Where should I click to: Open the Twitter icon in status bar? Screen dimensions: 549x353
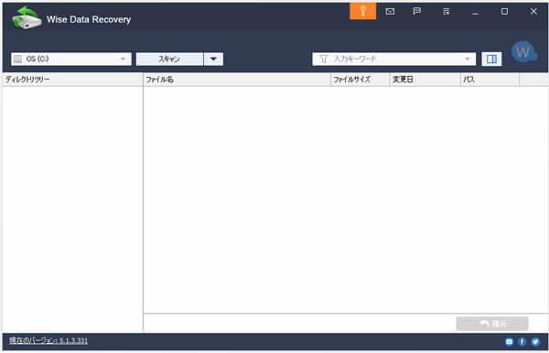point(535,341)
